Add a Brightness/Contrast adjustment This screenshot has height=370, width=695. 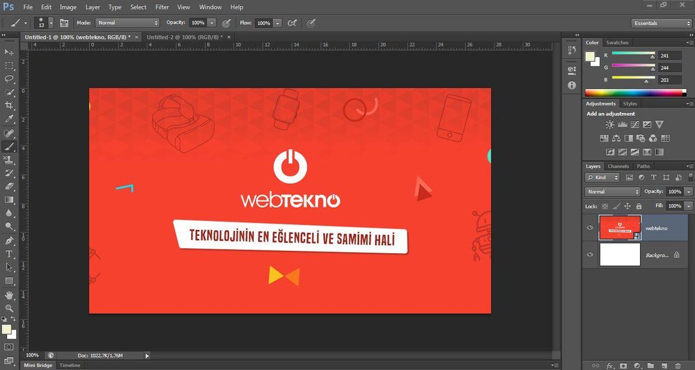click(610, 124)
